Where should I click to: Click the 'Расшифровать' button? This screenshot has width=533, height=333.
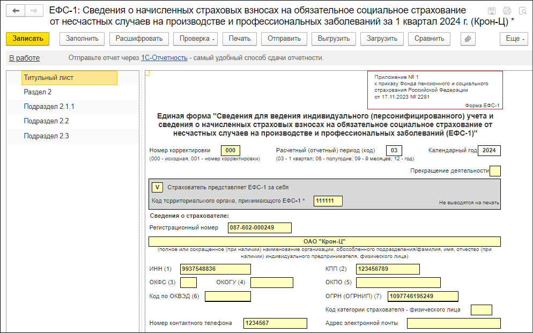pos(139,39)
